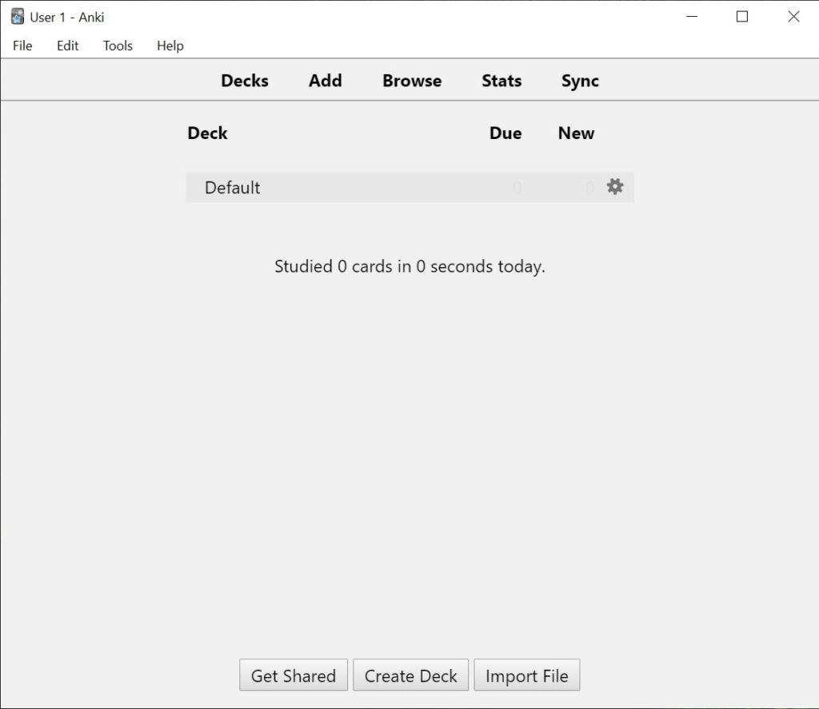This screenshot has height=709, width=819.
Task: View the Stats page
Action: pos(501,81)
